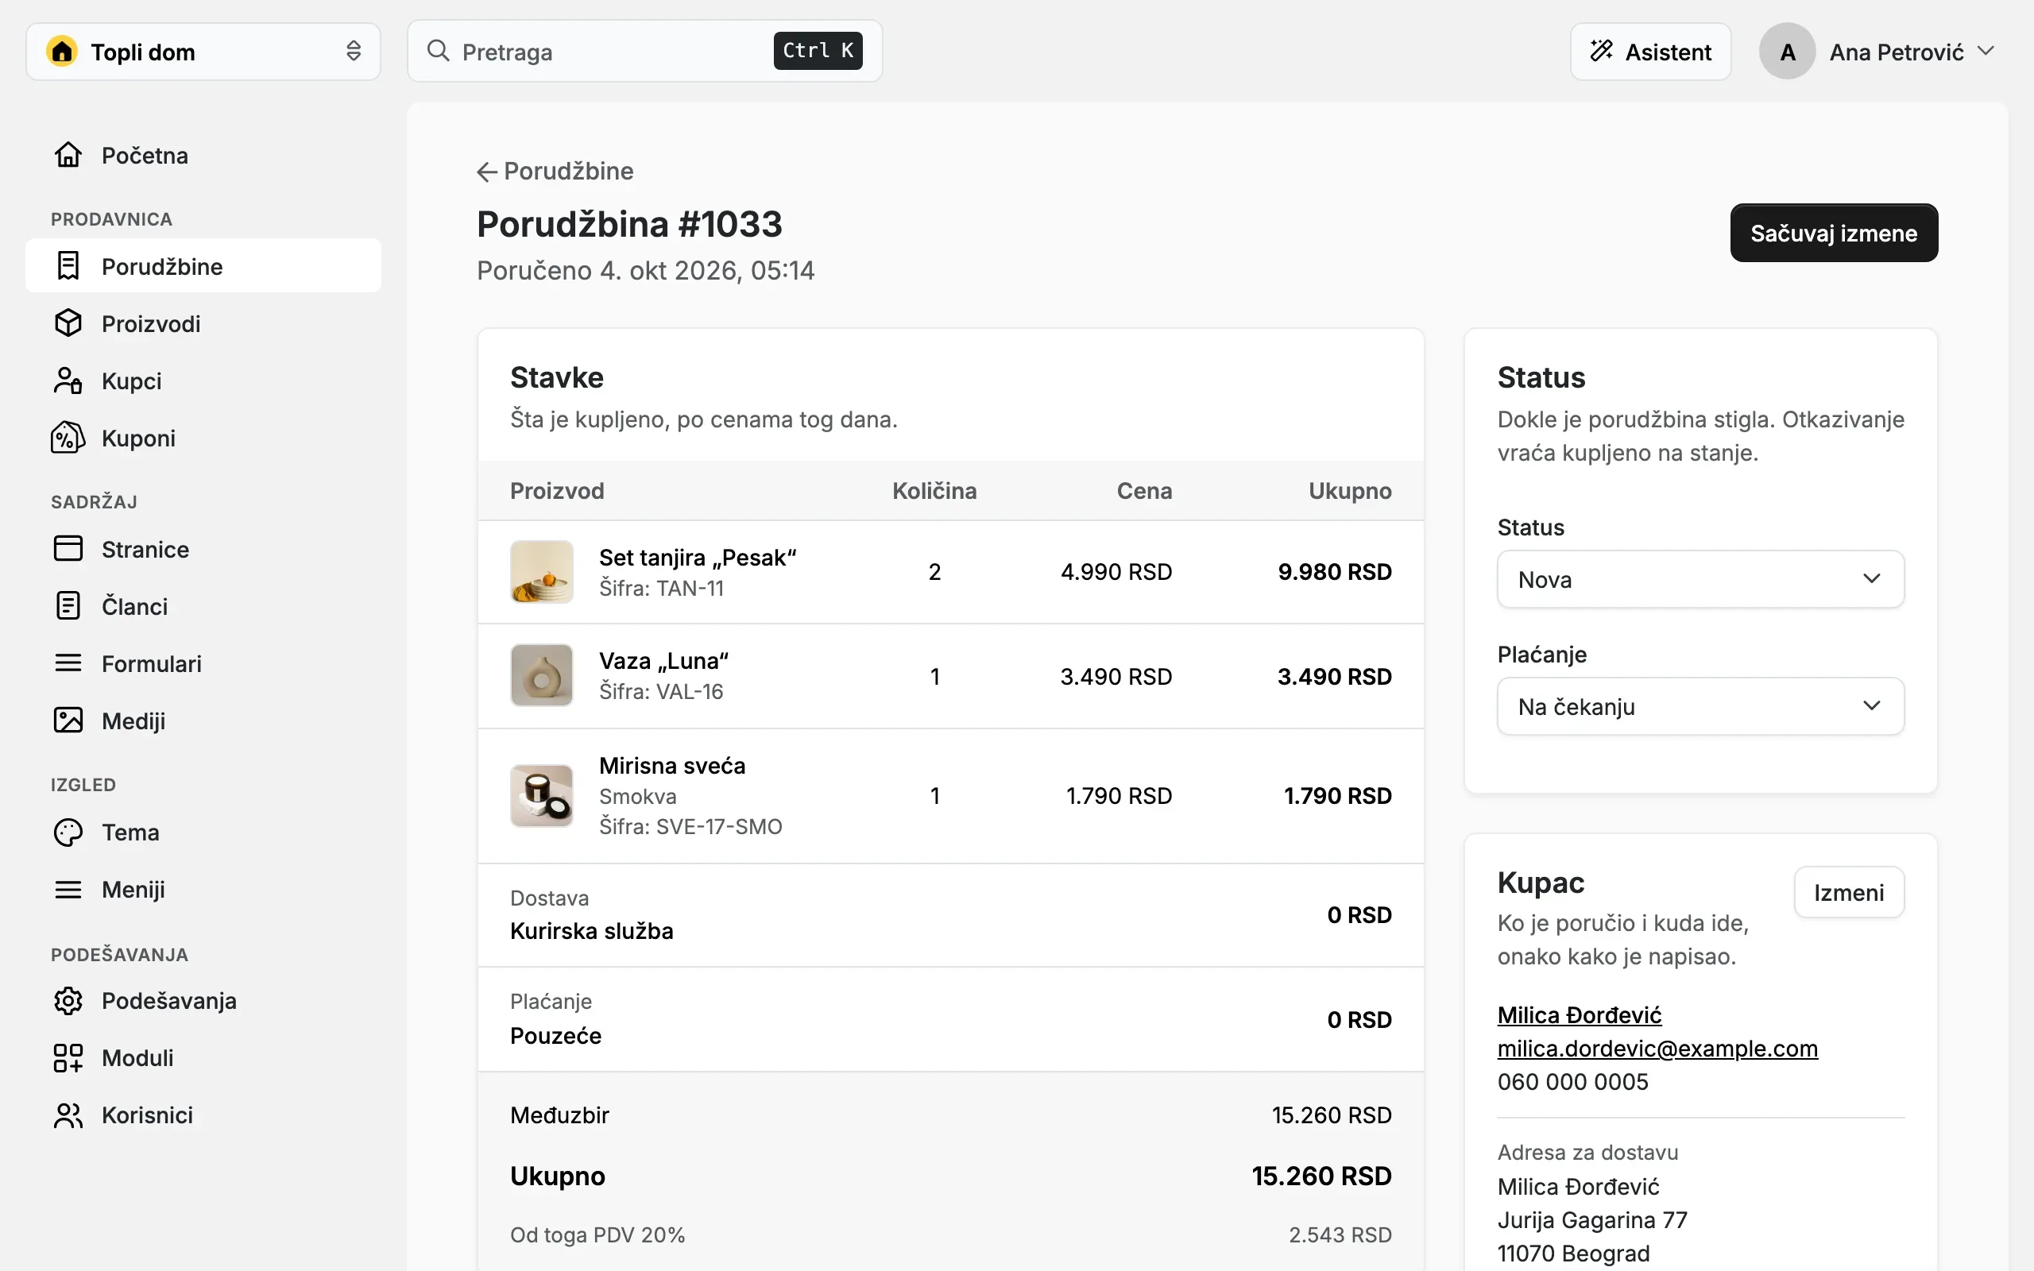Open the Plaćanje dropdown showing Na čekanju
The height and width of the screenshot is (1271, 2034).
[1700, 706]
